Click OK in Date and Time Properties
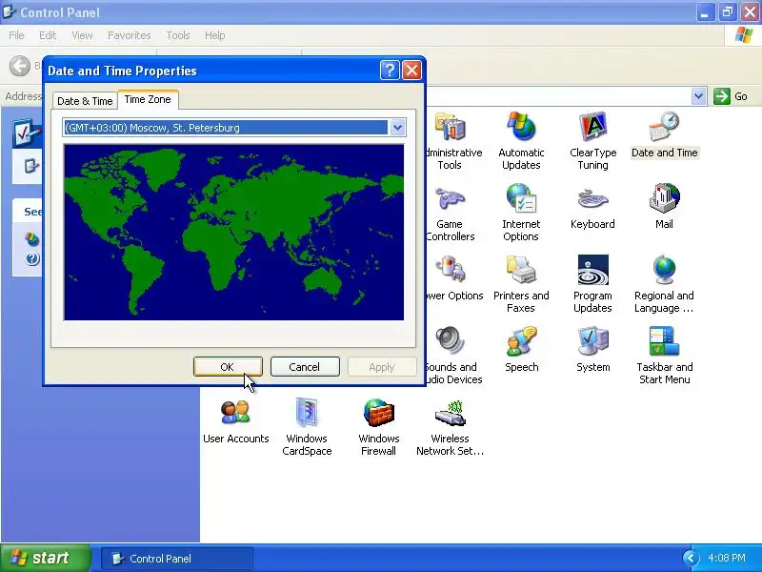The image size is (762, 572). (x=228, y=367)
